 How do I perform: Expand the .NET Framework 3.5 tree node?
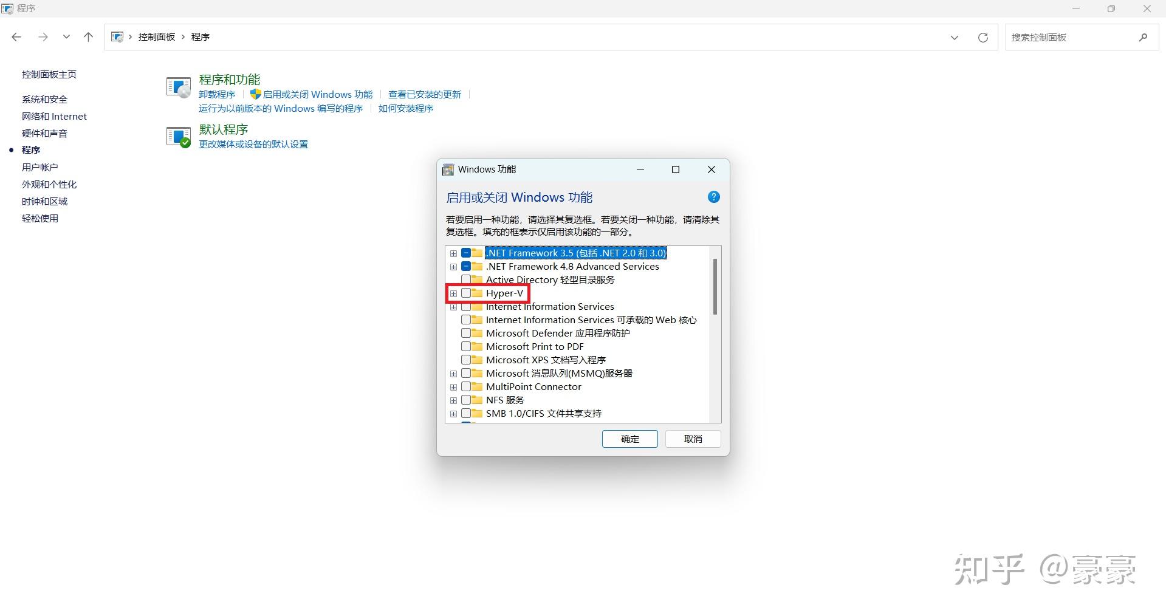453,253
